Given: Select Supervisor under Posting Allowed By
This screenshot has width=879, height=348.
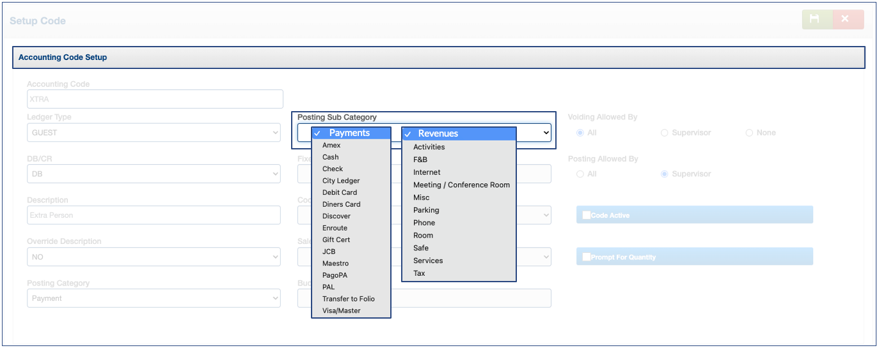Looking at the screenshot, I should (x=665, y=174).
